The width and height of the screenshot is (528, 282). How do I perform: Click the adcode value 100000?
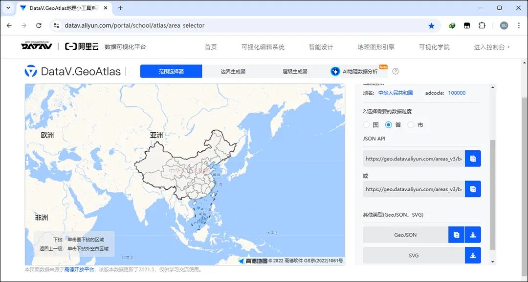pos(457,93)
